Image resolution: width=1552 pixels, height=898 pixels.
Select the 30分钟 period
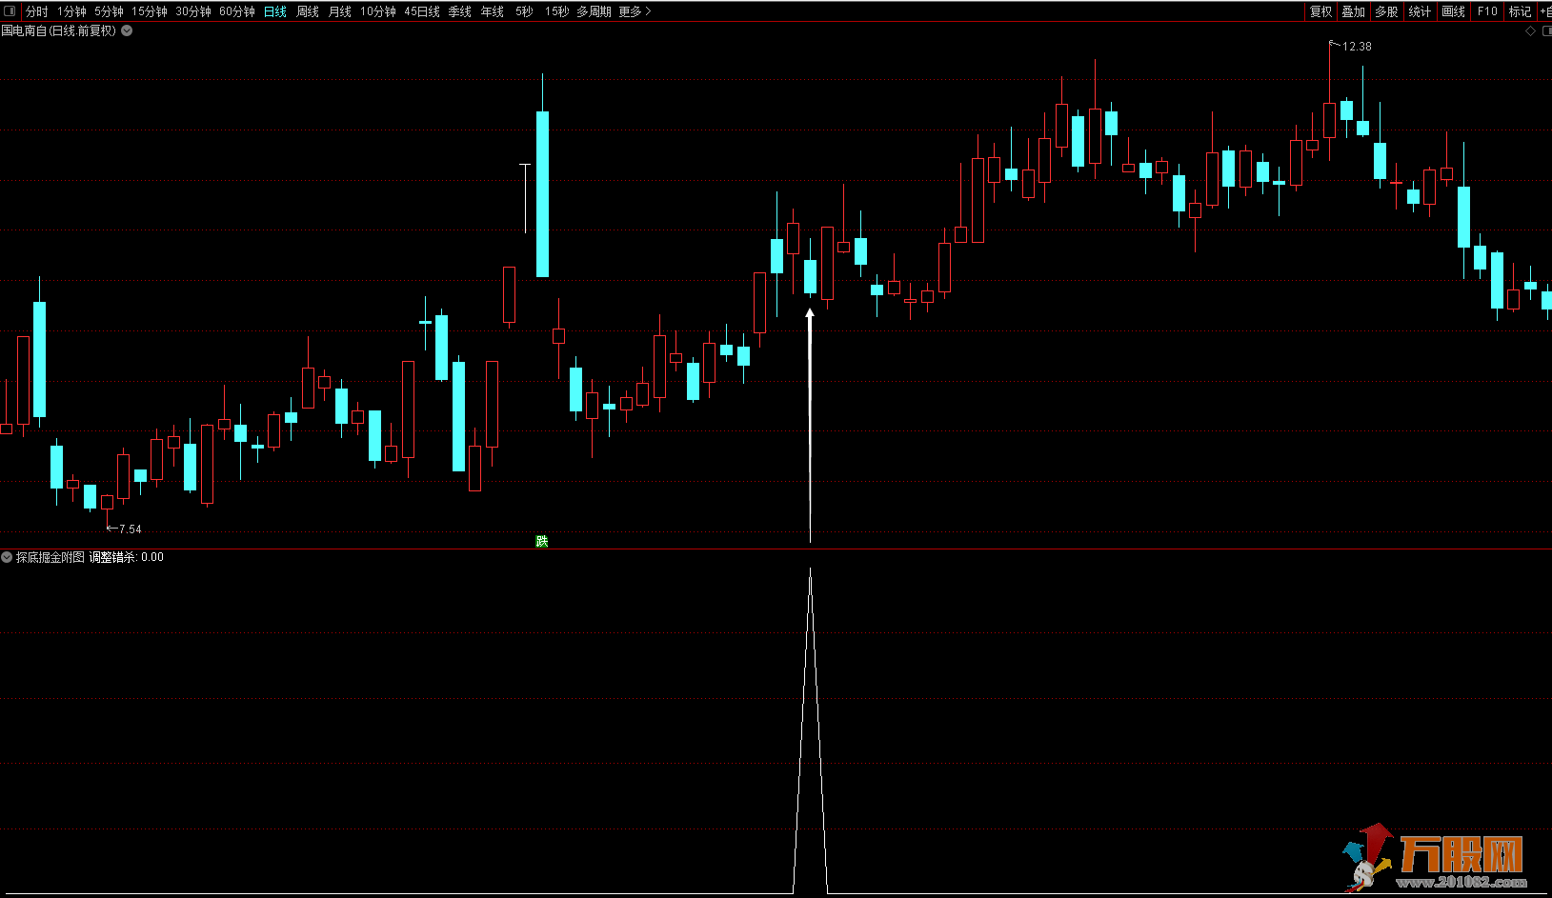(x=193, y=11)
